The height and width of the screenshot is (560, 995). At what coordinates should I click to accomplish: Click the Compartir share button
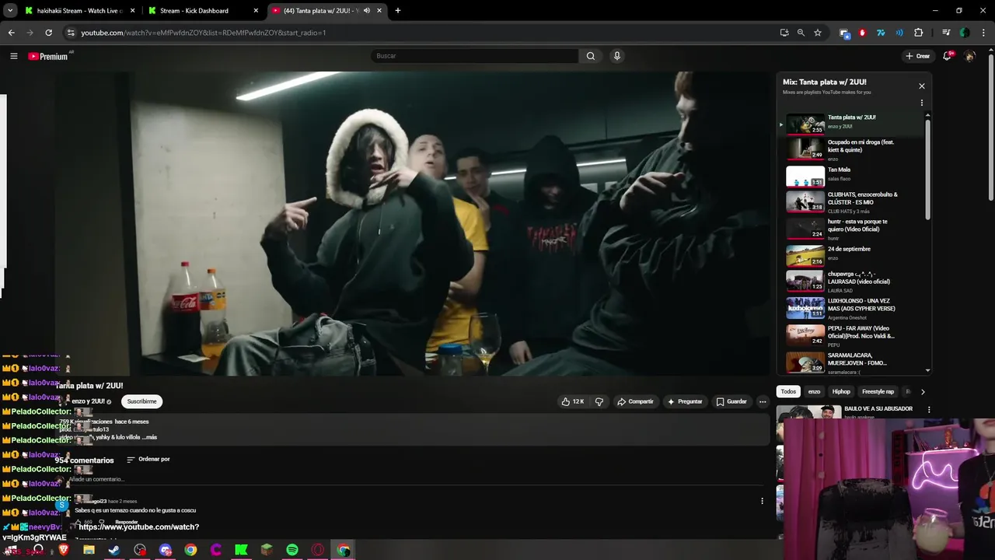[635, 401]
